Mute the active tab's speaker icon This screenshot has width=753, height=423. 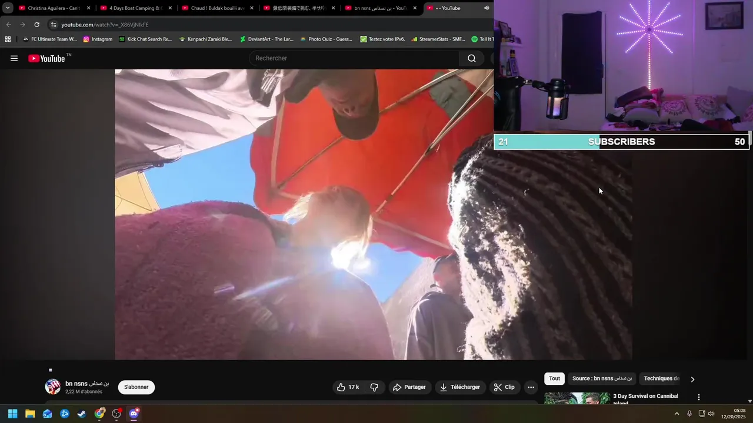pyautogui.click(x=487, y=8)
